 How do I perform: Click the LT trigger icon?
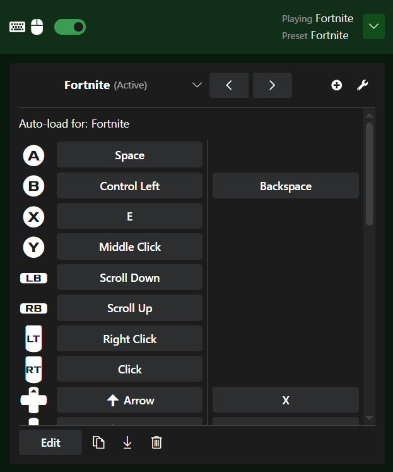click(x=33, y=339)
